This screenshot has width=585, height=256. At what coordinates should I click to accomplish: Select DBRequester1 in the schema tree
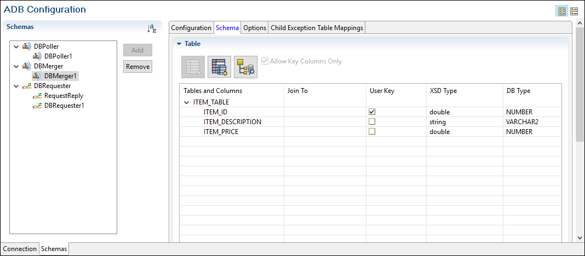coord(64,106)
